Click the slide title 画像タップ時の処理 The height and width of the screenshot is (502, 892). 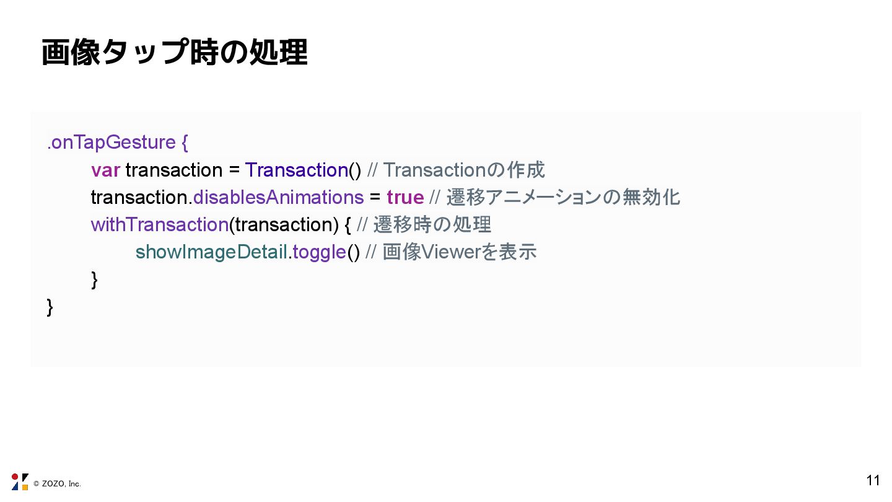click(x=174, y=52)
